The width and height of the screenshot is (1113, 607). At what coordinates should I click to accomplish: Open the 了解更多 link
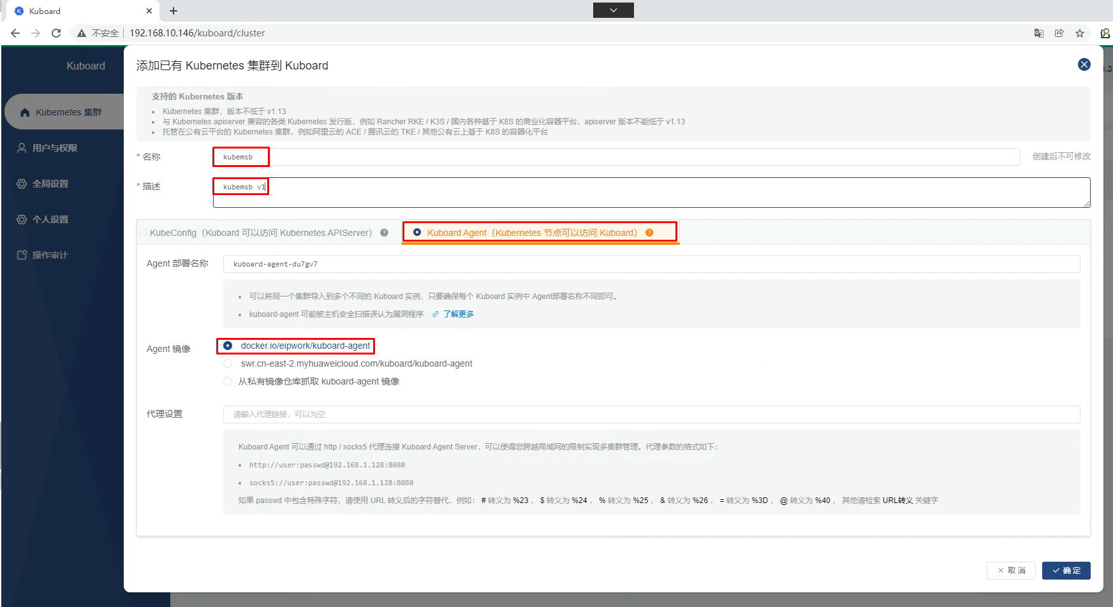point(457,314)
